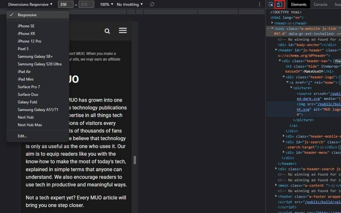Click the flex badge on header-nav

click(337, 61)
